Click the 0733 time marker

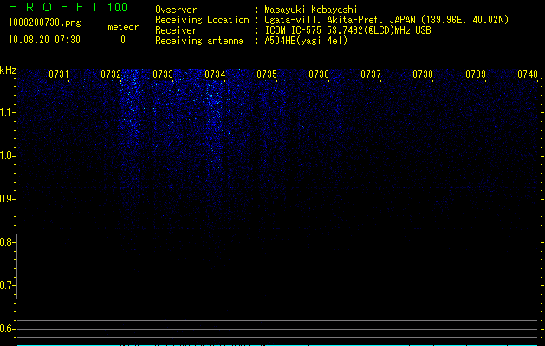163,74
